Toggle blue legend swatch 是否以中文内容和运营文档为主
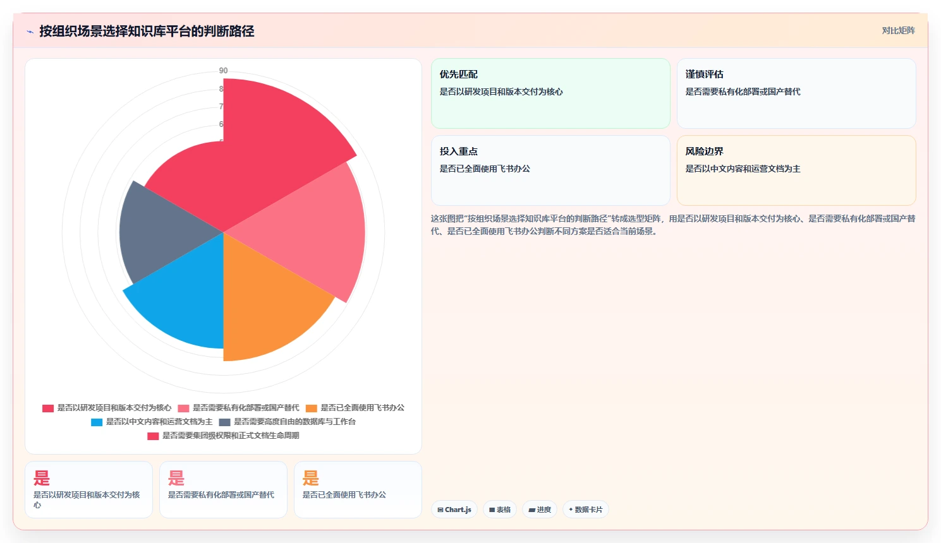The image size is (941, 543). [97, 422]
